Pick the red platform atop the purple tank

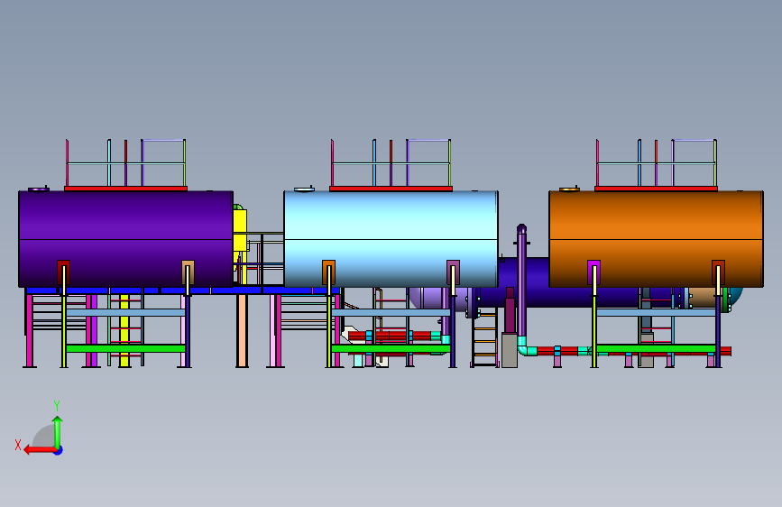click(x=125, y=189)
